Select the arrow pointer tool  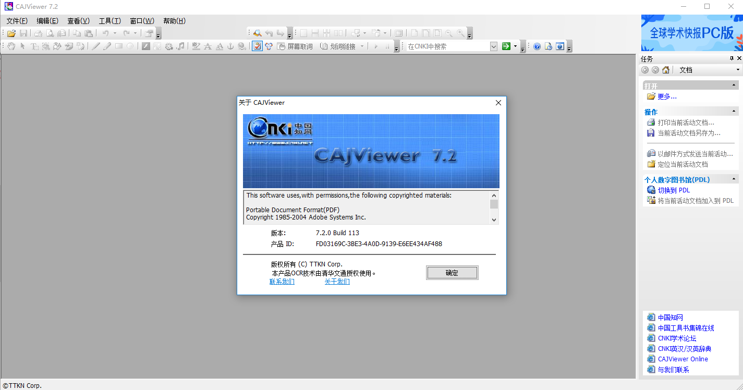coord(22,46)
